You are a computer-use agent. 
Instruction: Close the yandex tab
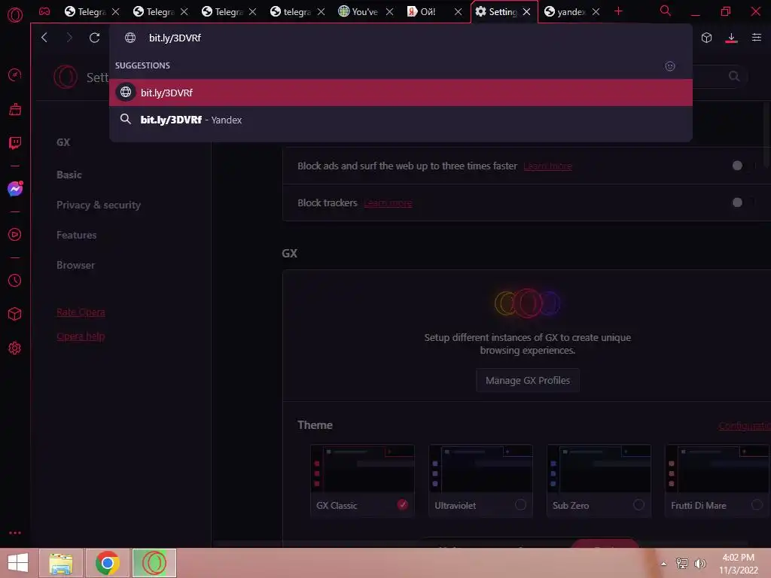[596, 12]
